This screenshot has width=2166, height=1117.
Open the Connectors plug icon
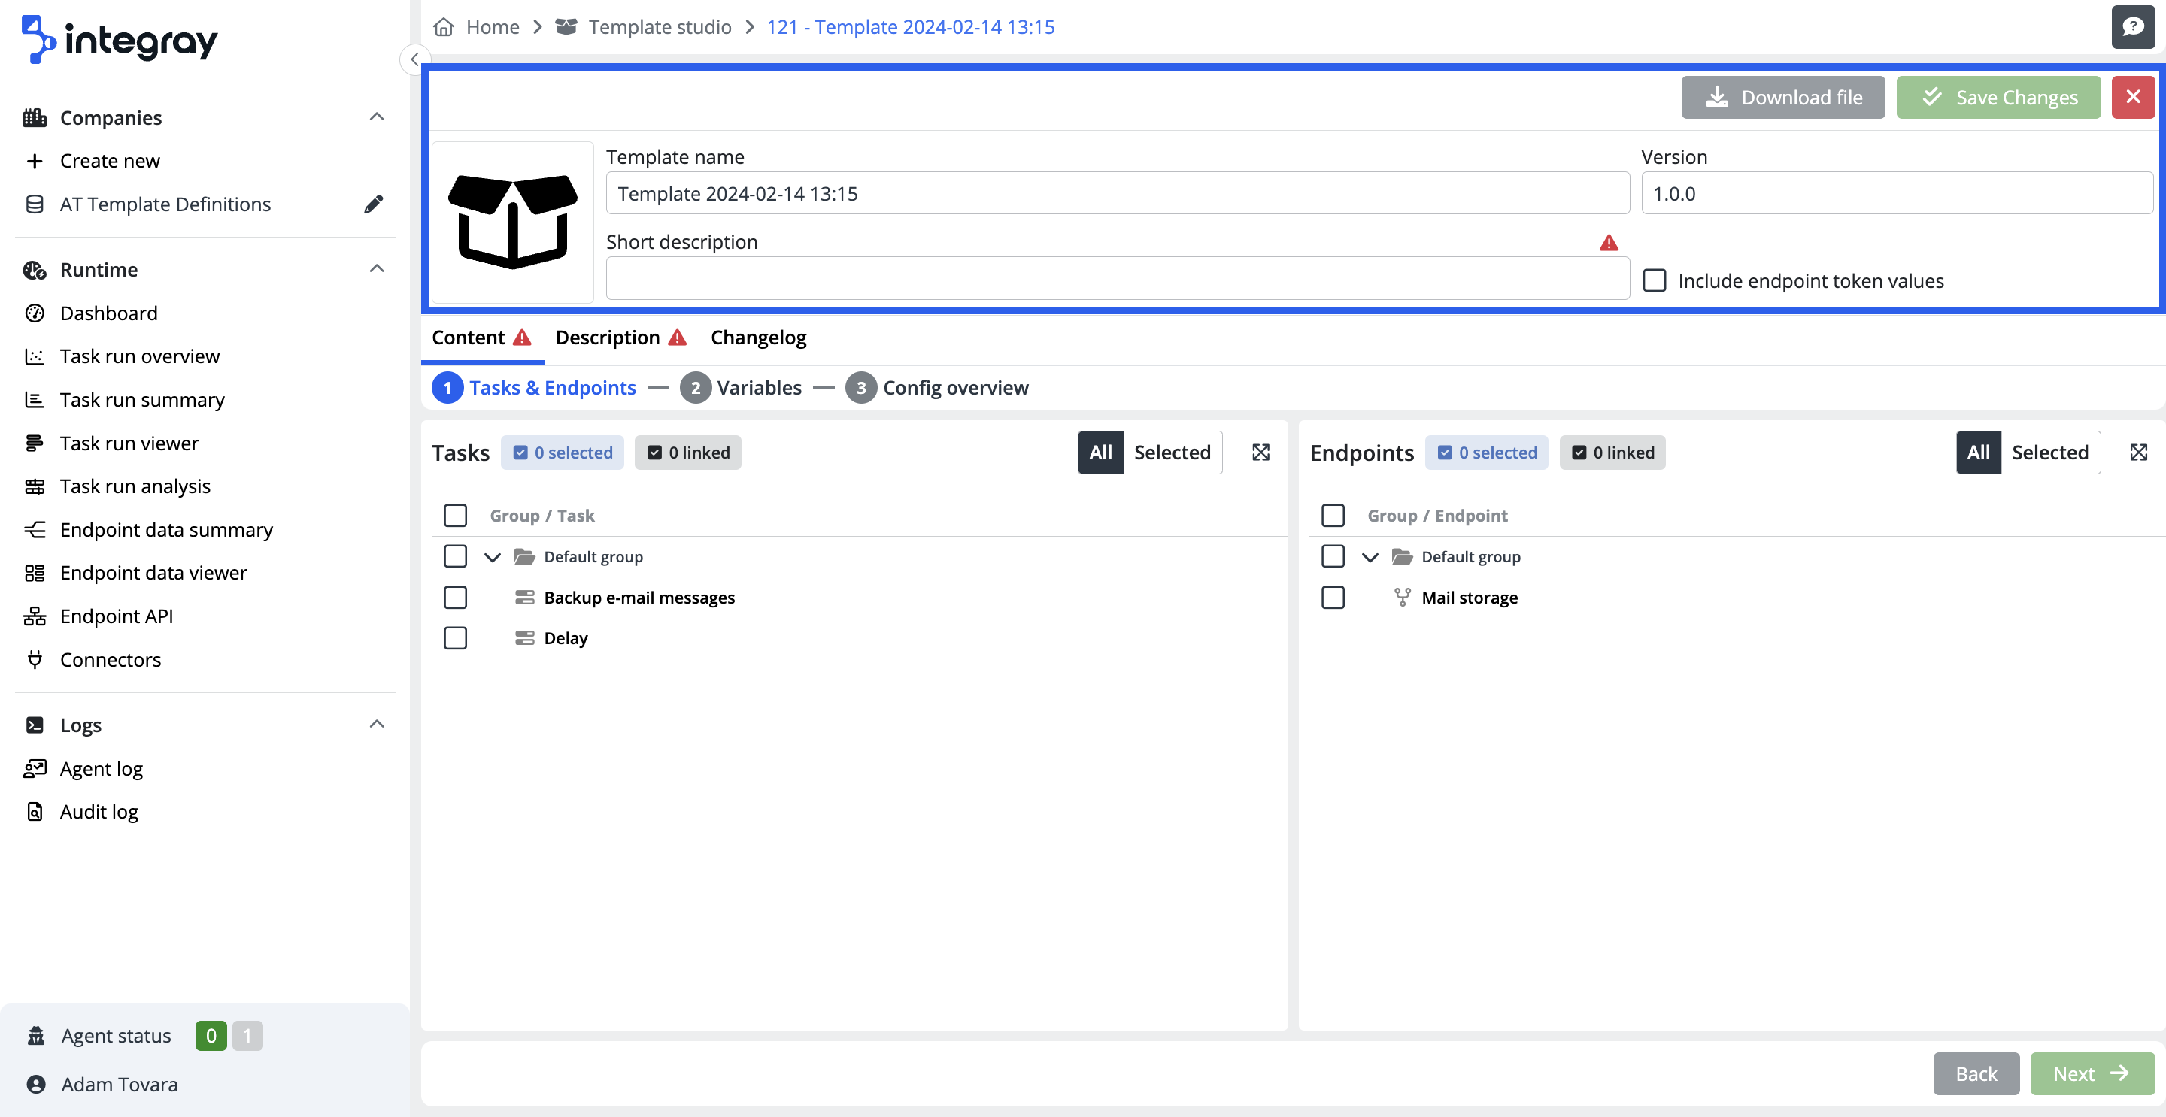pos(35,660)
